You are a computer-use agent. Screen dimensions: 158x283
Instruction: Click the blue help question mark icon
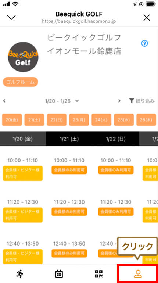[145, 43]
